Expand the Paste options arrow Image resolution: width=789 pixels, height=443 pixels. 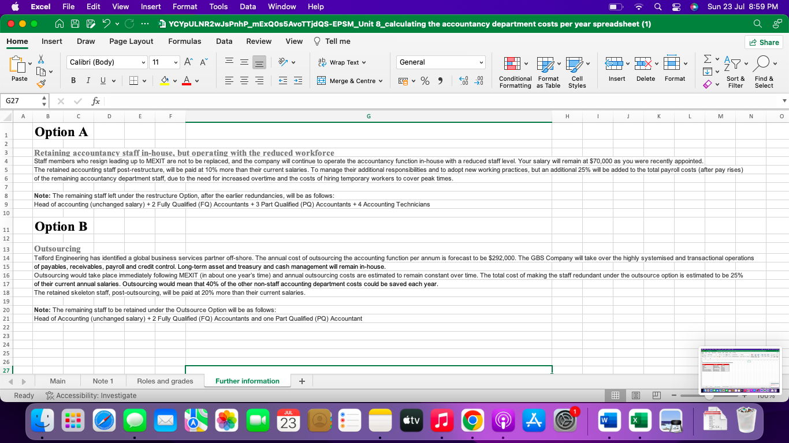[x=30, y=63]
